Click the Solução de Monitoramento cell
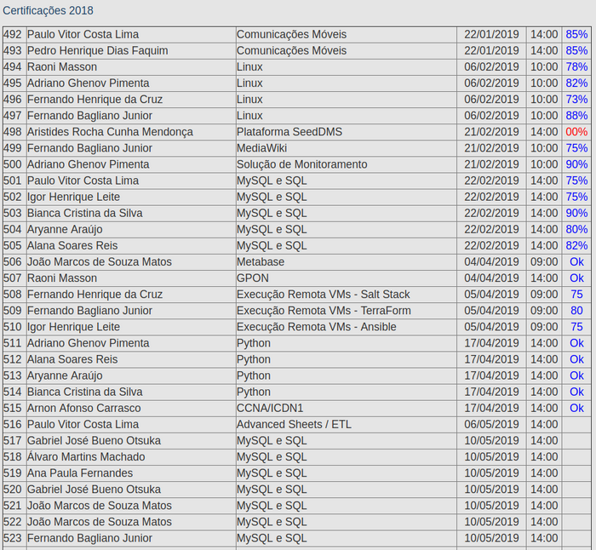Screen dimensions: 596x550 (301, 164)
